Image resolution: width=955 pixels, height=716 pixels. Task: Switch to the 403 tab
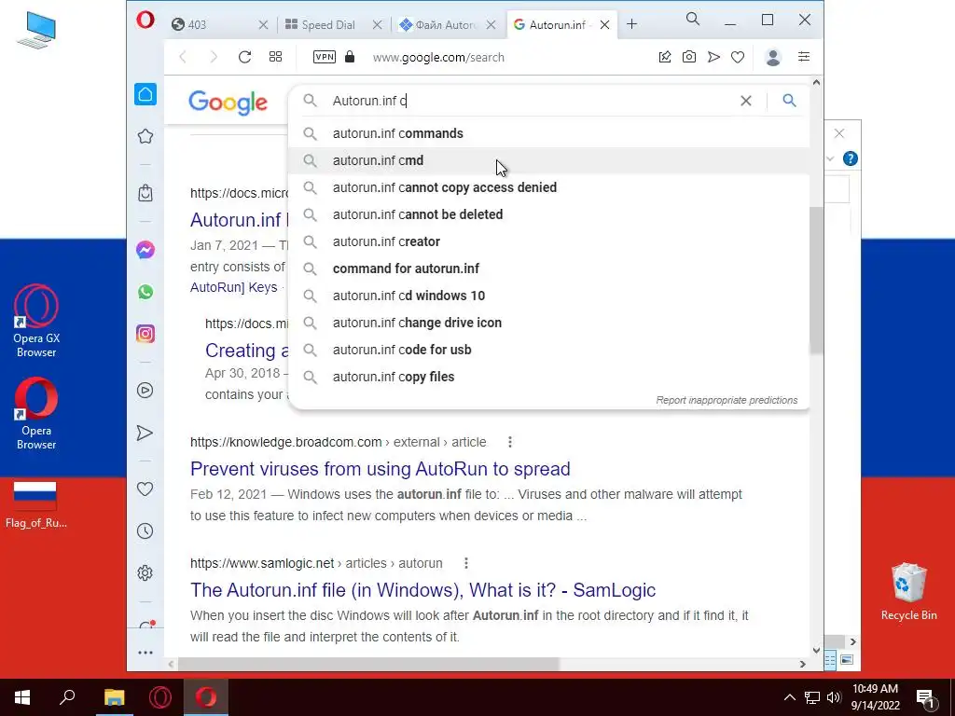[211, 25]
